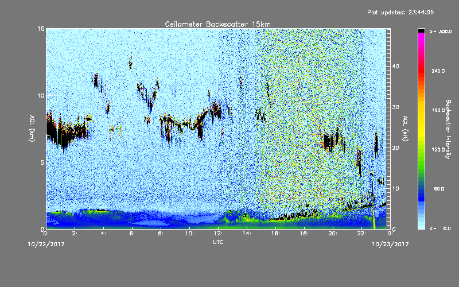Screen dimensions: 459x287
Task: Click the 20: hour tick label
Action: (333, 234)
